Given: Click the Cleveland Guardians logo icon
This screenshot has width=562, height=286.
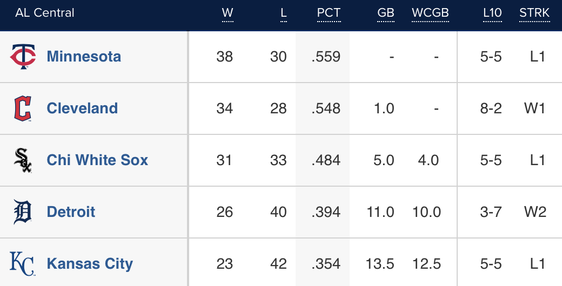Looking at the screenshot, I should coord(23,108).
